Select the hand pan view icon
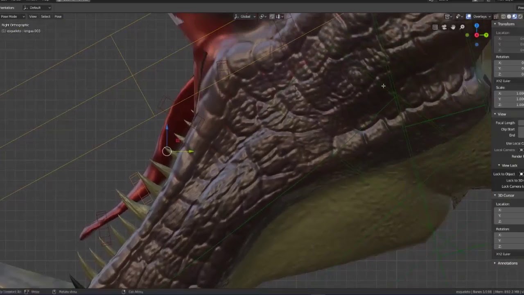 (453, 27)
